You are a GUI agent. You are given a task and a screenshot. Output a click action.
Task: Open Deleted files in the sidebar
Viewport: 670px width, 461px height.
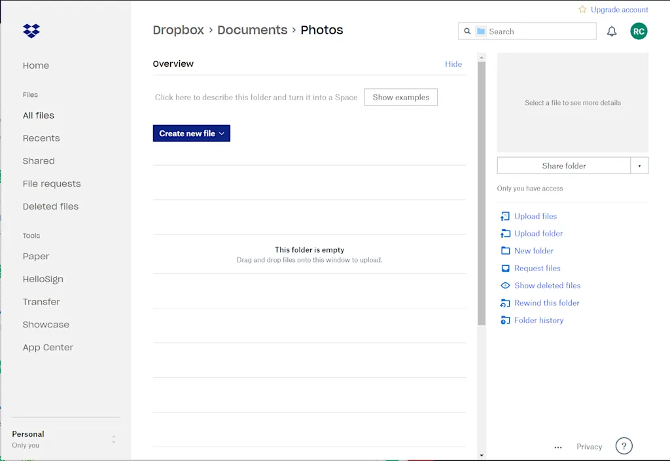[x=50, y=206]
